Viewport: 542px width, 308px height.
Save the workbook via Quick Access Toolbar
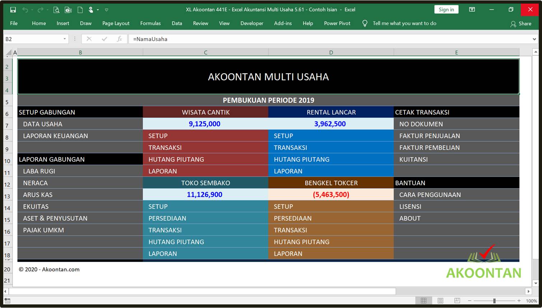click(12, 10)
